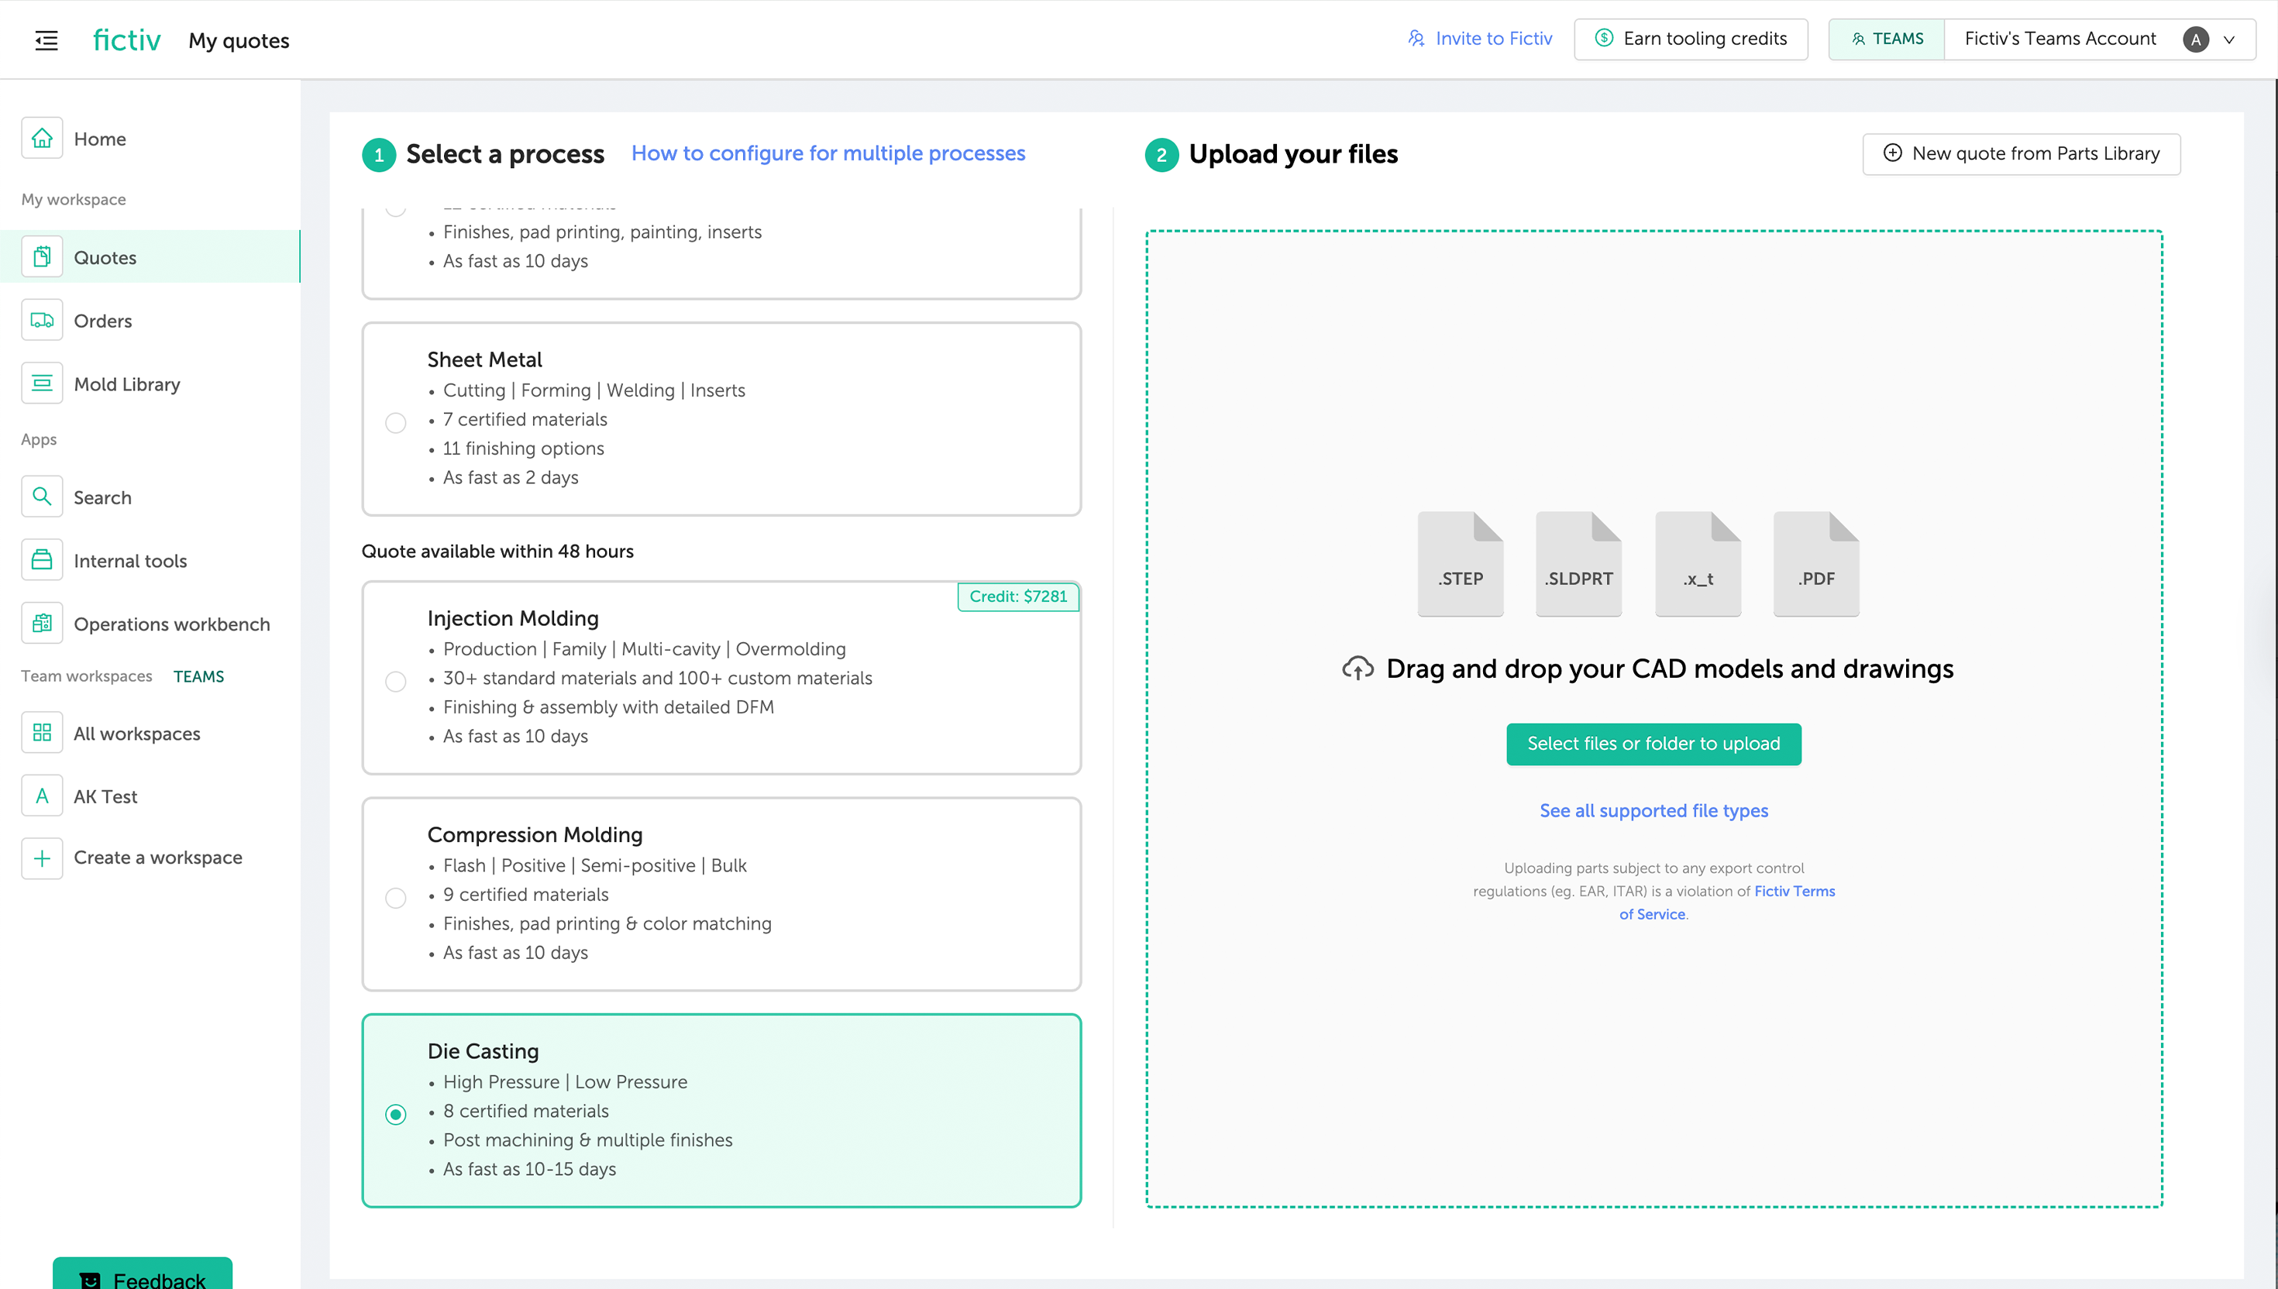Click Select files or folder to upload
The height and width of the screenshot is (1289, 2278).
point(1653,744)
